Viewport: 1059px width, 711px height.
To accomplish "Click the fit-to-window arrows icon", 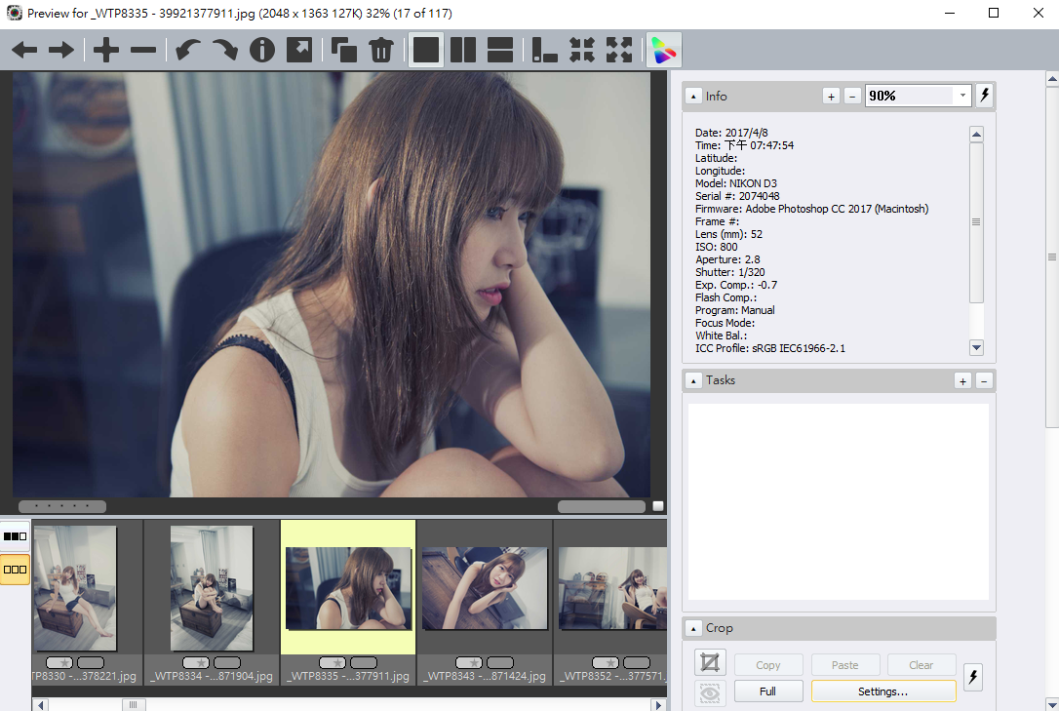I will tap(619, 50).
